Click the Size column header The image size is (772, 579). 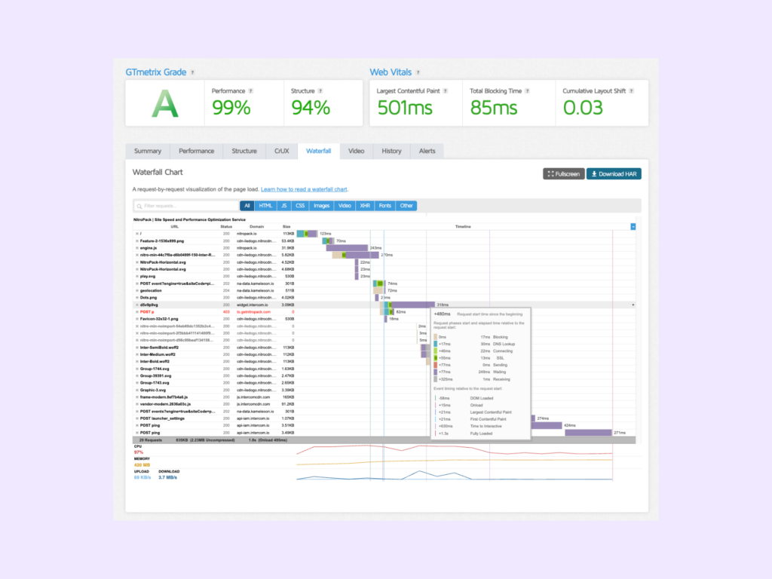[x=286, y=226]
